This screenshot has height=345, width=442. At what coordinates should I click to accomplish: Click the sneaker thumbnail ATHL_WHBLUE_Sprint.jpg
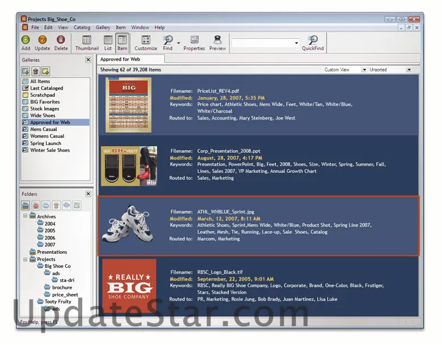tap(127, 224)
